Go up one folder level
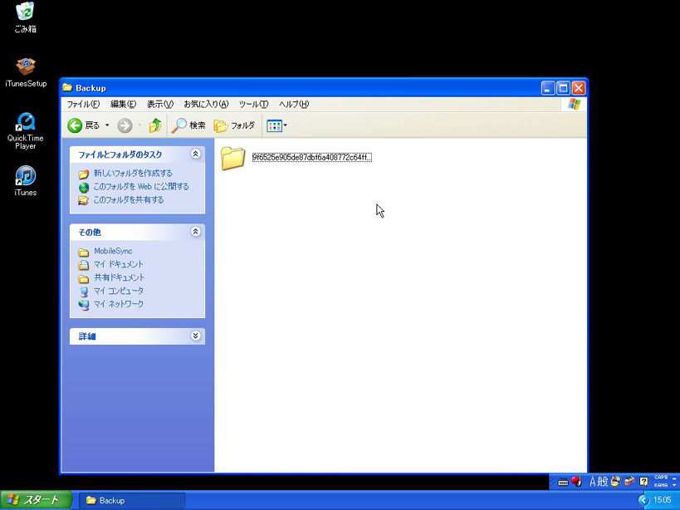Image resolution: width=680 pixels, height=510 pixels. pos(155,125)
